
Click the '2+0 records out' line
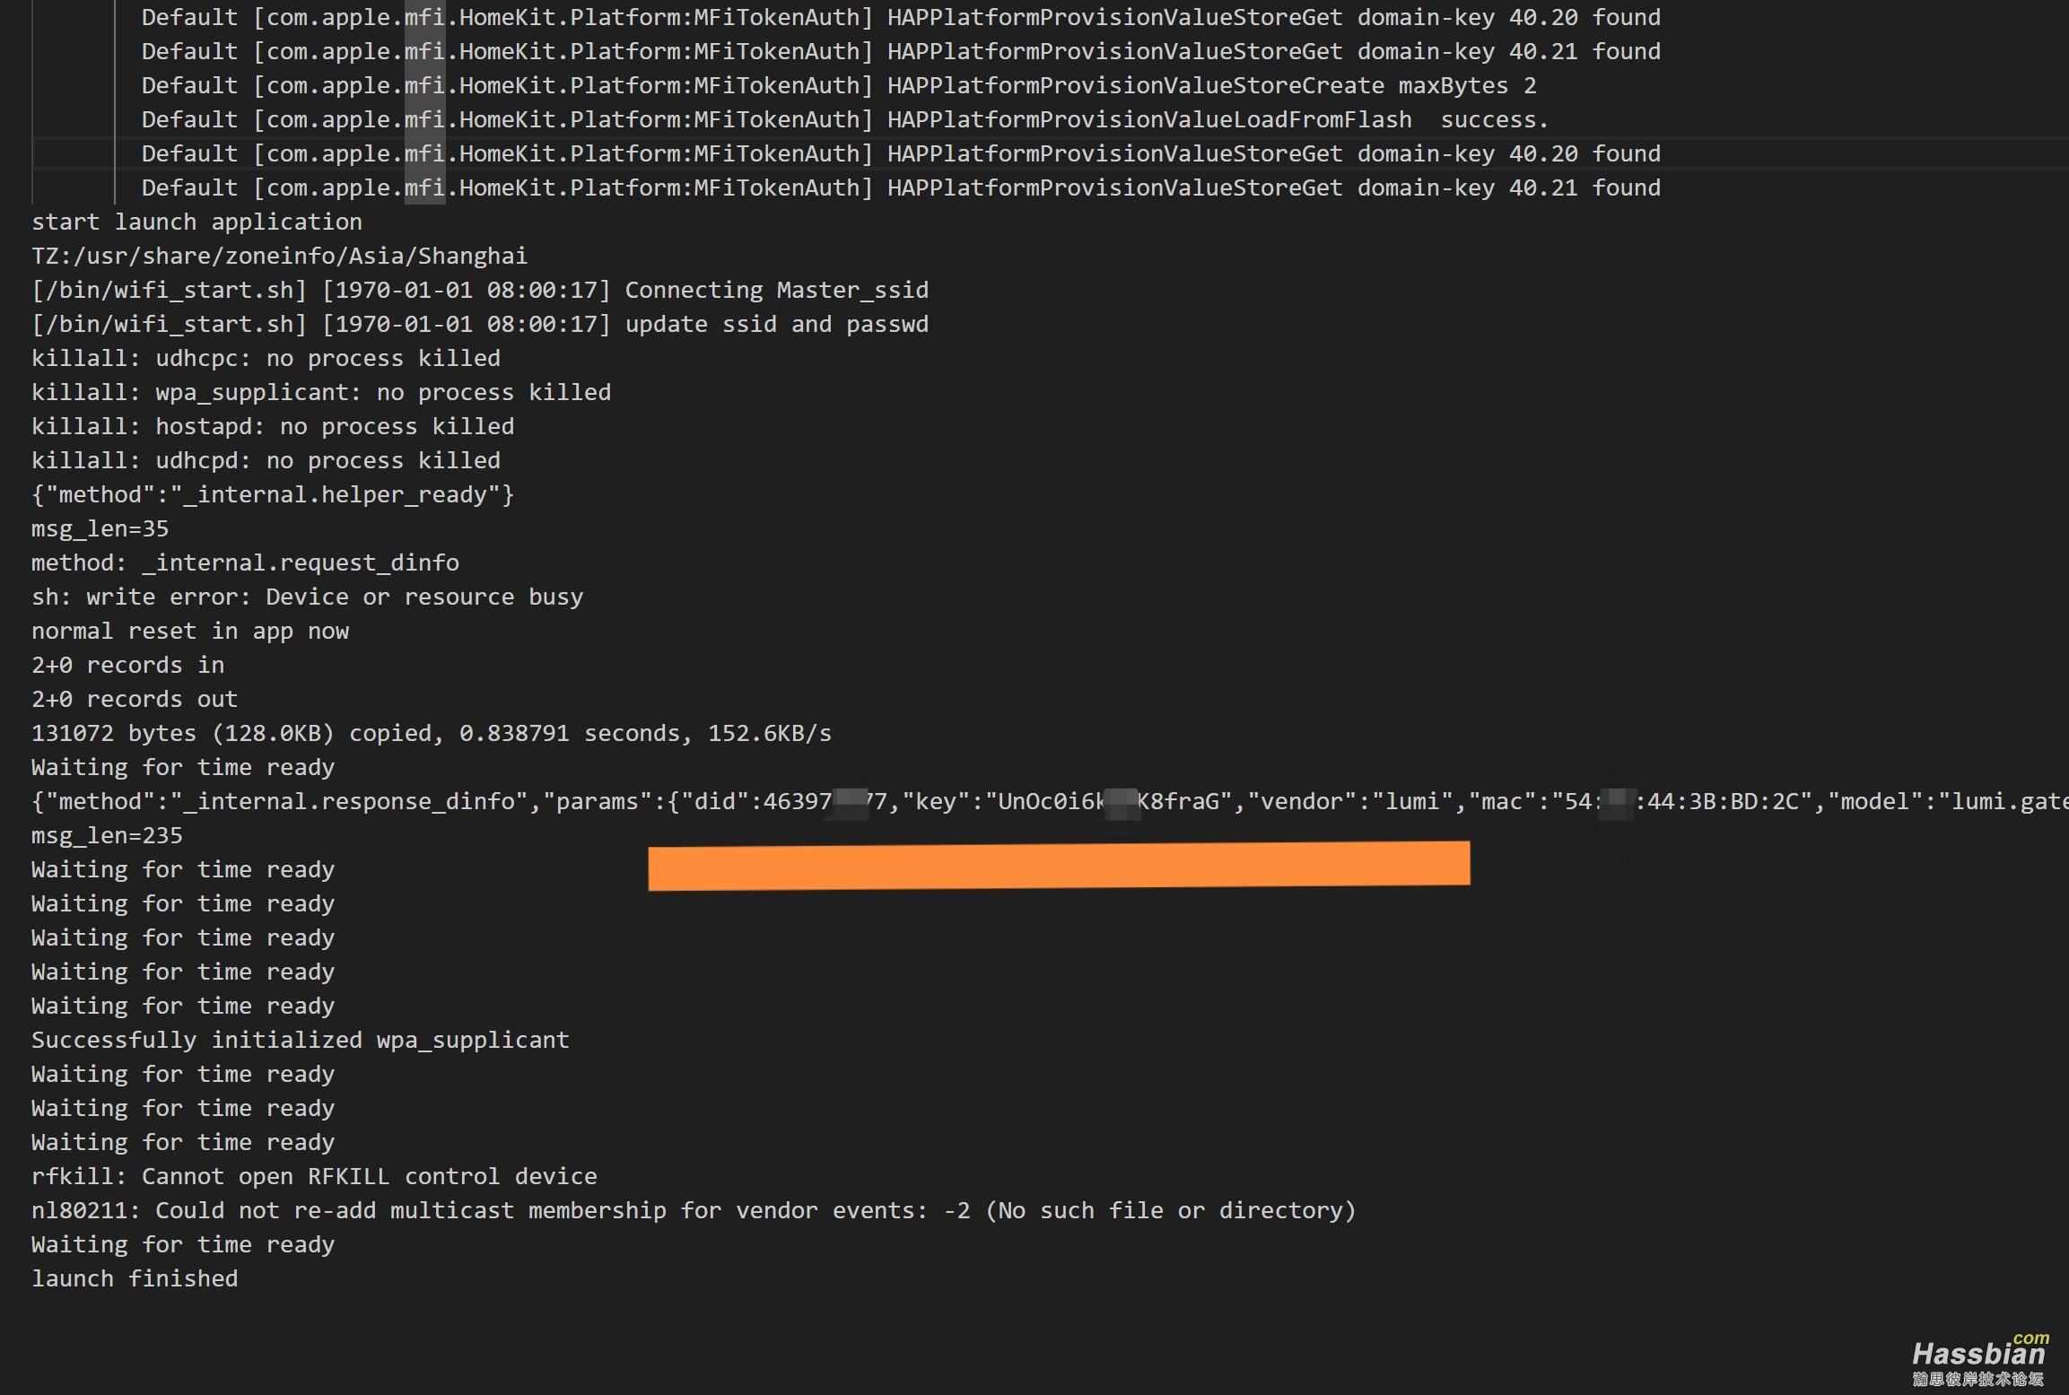[x=135, y=699]
